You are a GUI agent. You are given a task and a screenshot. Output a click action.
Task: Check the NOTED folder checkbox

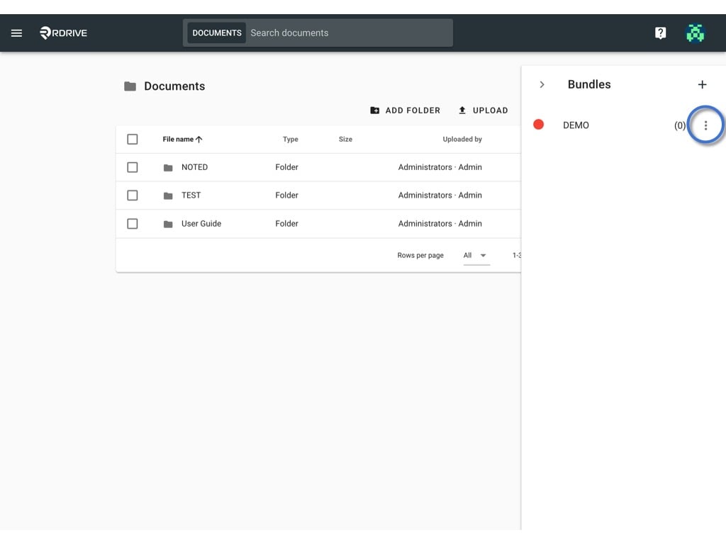(133, 167)
